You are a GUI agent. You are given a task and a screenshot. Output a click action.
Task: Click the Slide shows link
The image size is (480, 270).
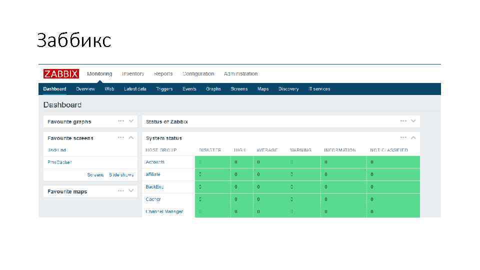coord(121,175)
